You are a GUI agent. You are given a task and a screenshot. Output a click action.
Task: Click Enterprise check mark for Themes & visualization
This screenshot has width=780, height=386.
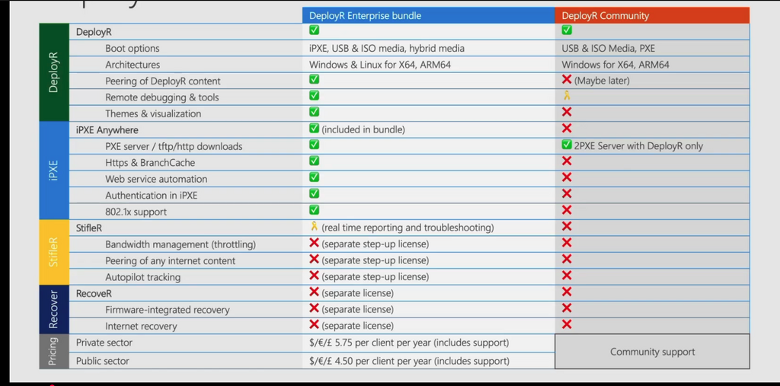point(314,112)
